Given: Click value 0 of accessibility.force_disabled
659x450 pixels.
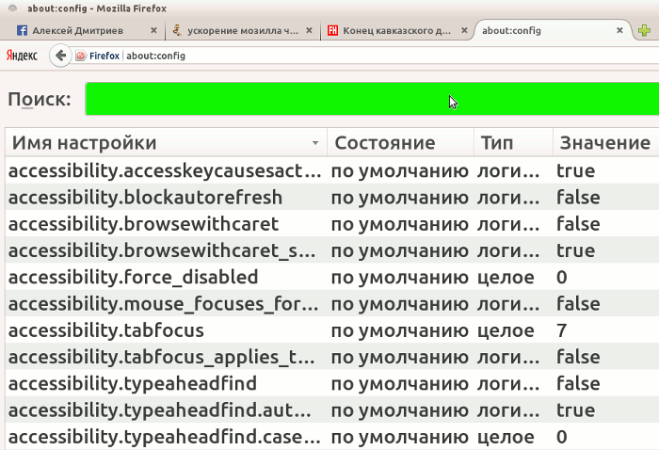Looking at the screenshot, I should [562, 278].
